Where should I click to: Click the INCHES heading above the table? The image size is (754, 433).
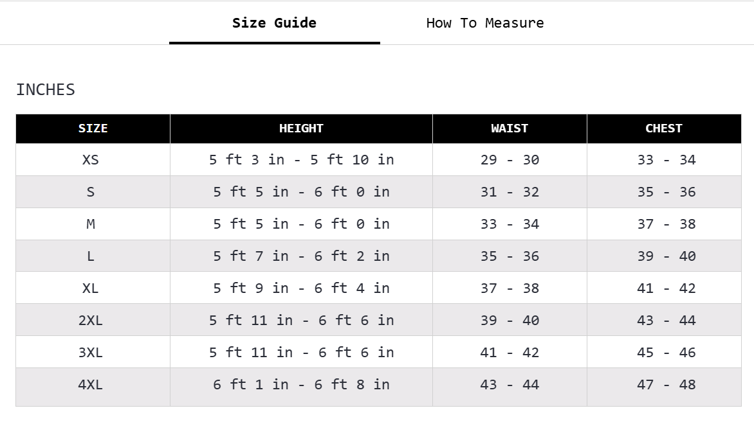[46, 90]
